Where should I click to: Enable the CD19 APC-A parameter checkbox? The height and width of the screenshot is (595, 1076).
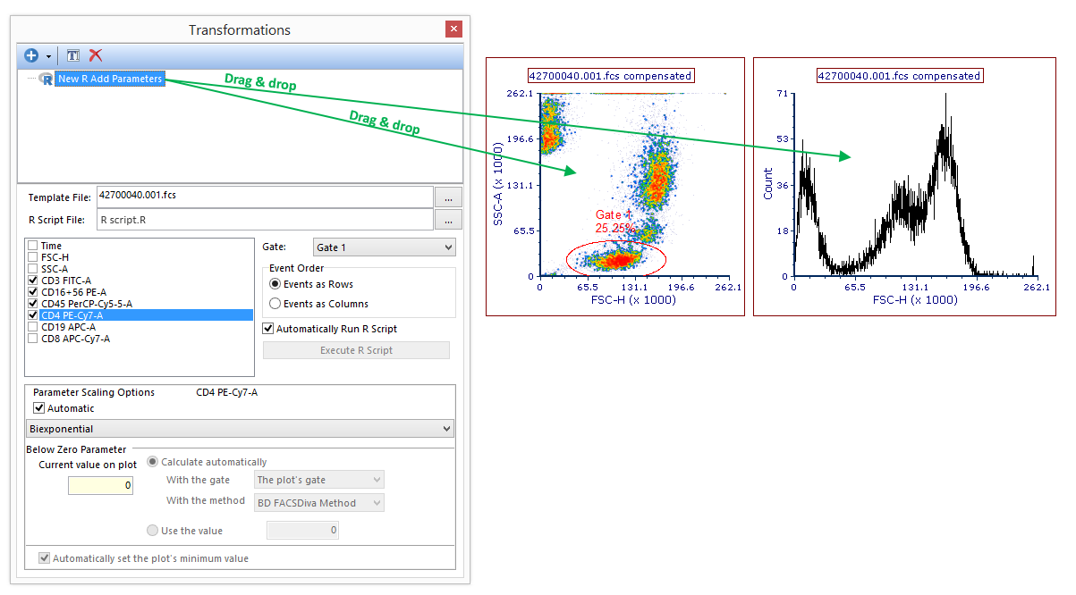click(x=33, y=327)
